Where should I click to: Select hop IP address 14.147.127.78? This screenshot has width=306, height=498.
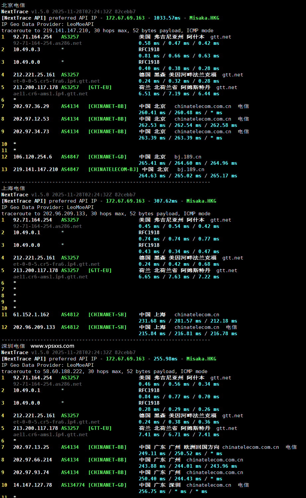(33, 485)
